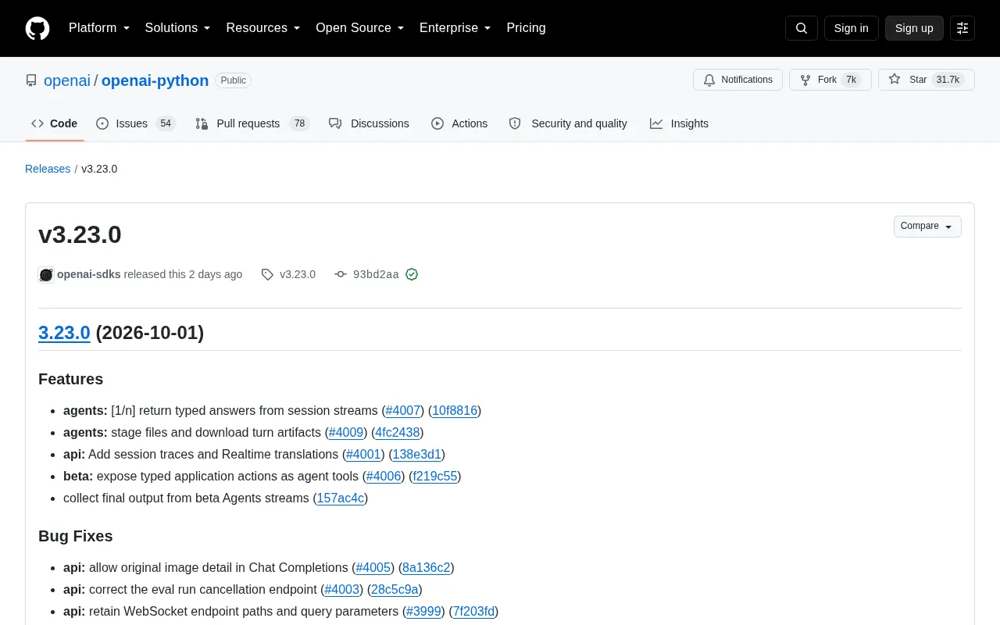This screenshot has height=625, width=1000.
Task: Open the v3.23.0 tag link
Action: pos(298,274)
